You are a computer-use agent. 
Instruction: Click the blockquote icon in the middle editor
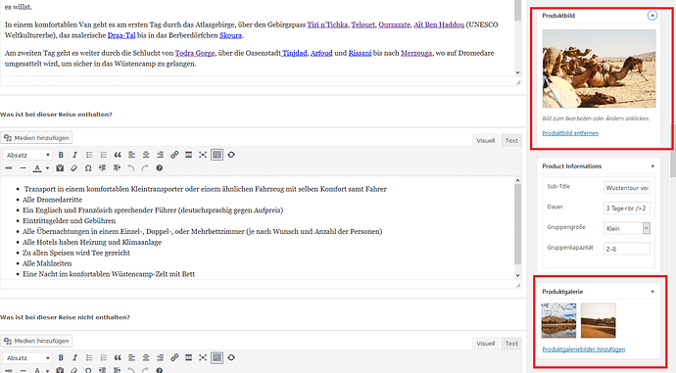[118, 155]
